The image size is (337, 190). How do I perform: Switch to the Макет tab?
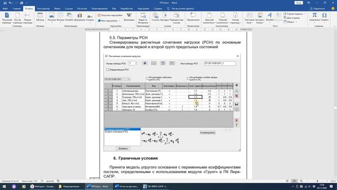tap(57, 8)
